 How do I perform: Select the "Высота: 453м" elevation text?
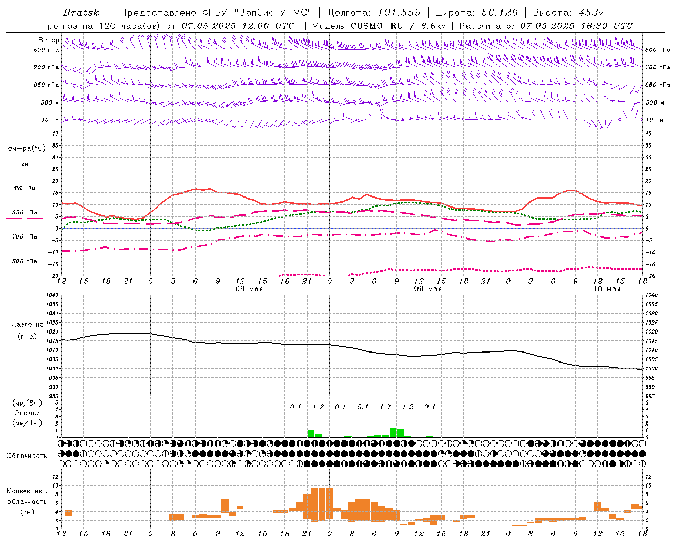tap(568, 13)
